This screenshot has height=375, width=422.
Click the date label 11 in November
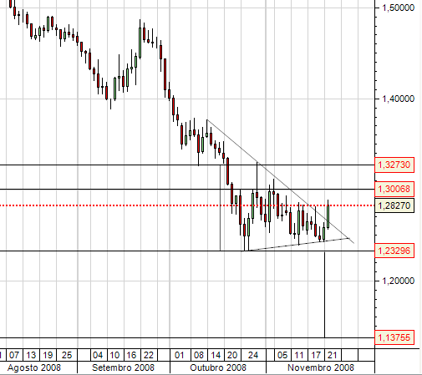point(299,355)
